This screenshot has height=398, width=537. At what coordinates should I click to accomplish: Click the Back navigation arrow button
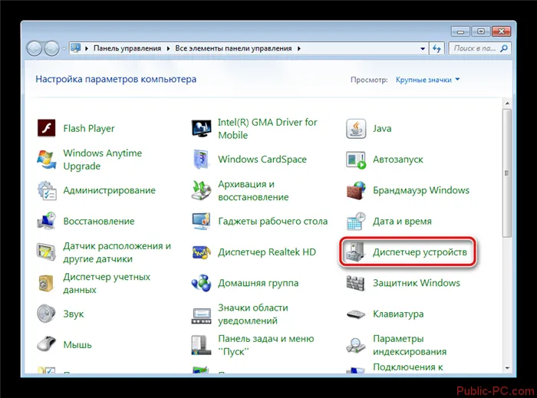[35, 48]
